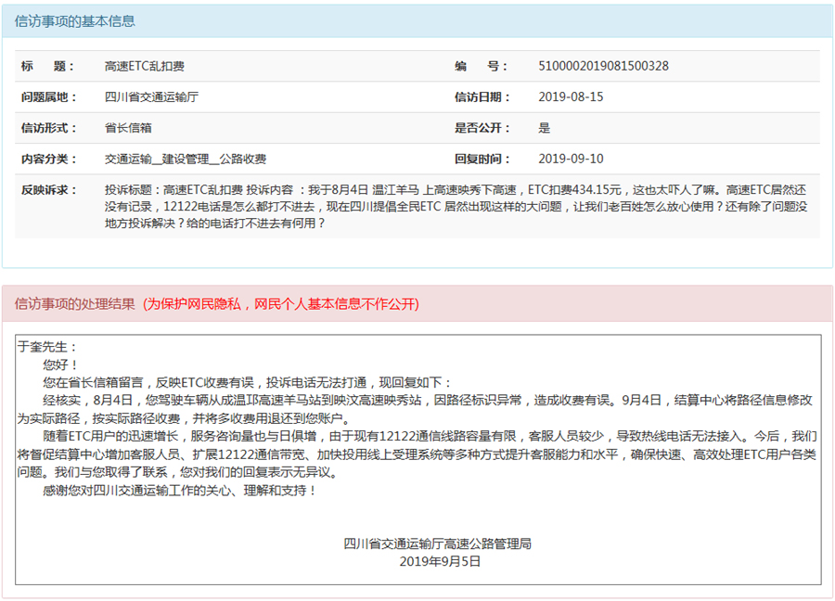This screenshot has height=601, width=835.
Task: Click the reply time 2019-09-10
Action: point(571,159)
